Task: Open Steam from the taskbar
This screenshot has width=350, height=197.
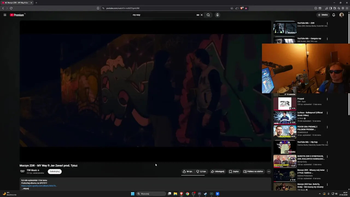Action: (205, 194)
